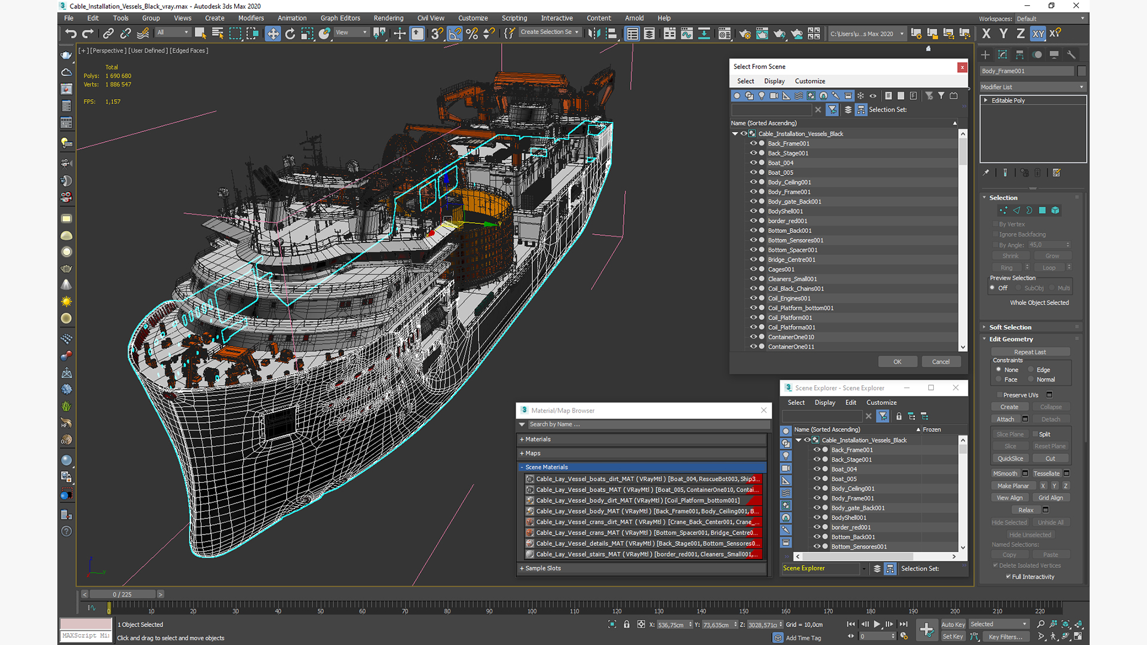Expand Soft Selection rollout
The image size is (1147, 645).
point(1010,327)
